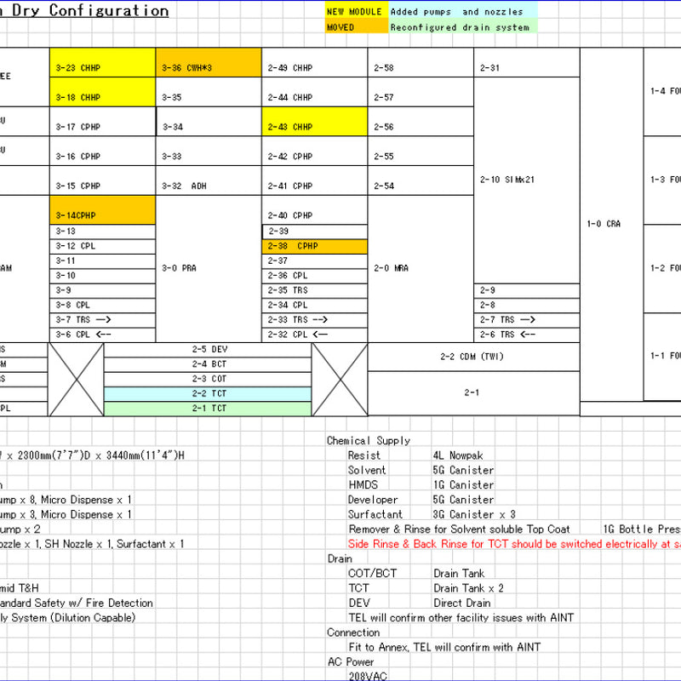Click the 2-3 COT row
681x681 pixels.
point(209,378)
